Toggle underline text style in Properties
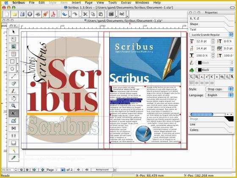 click(191, 77)
